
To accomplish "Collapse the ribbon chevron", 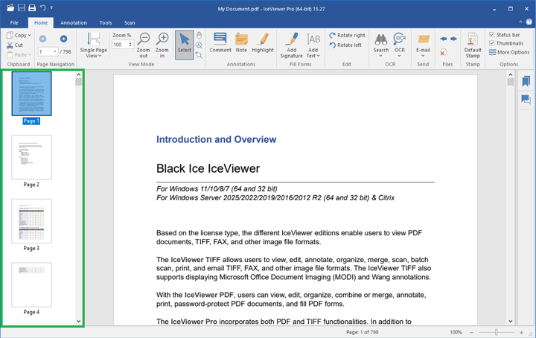I will (x=520, y=22).
